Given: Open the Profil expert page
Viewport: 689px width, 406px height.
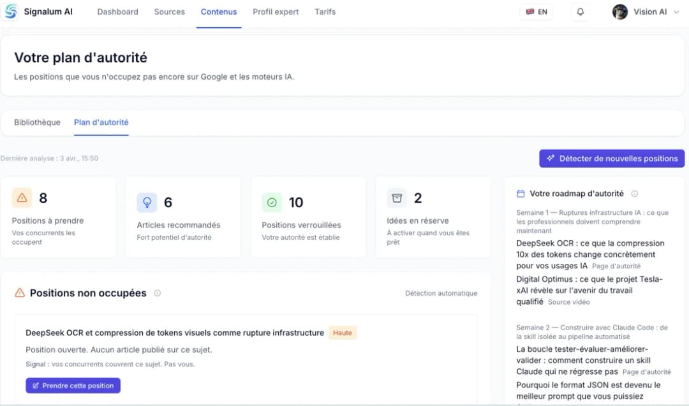Looking at the screenshot, I should (x=276, y=12).
